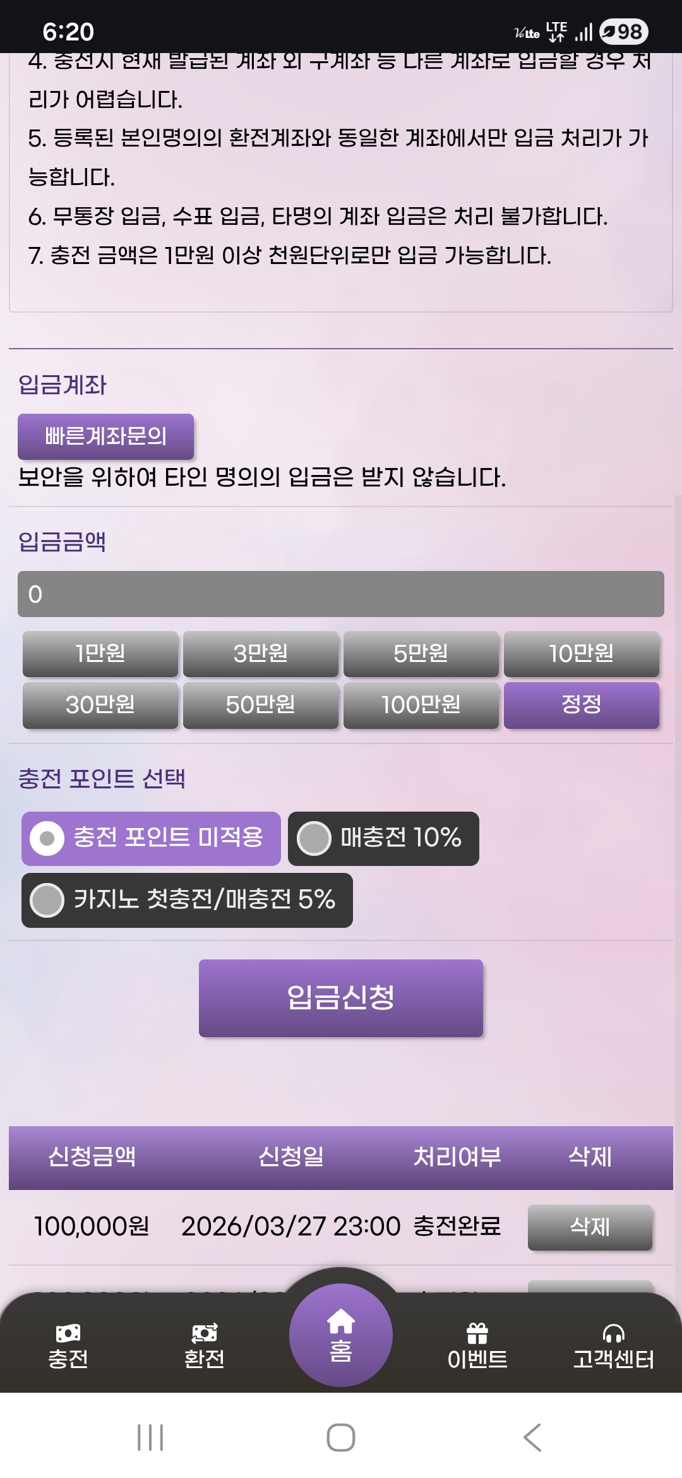Click the 빠른계좌문의 button

click(105, 436)
